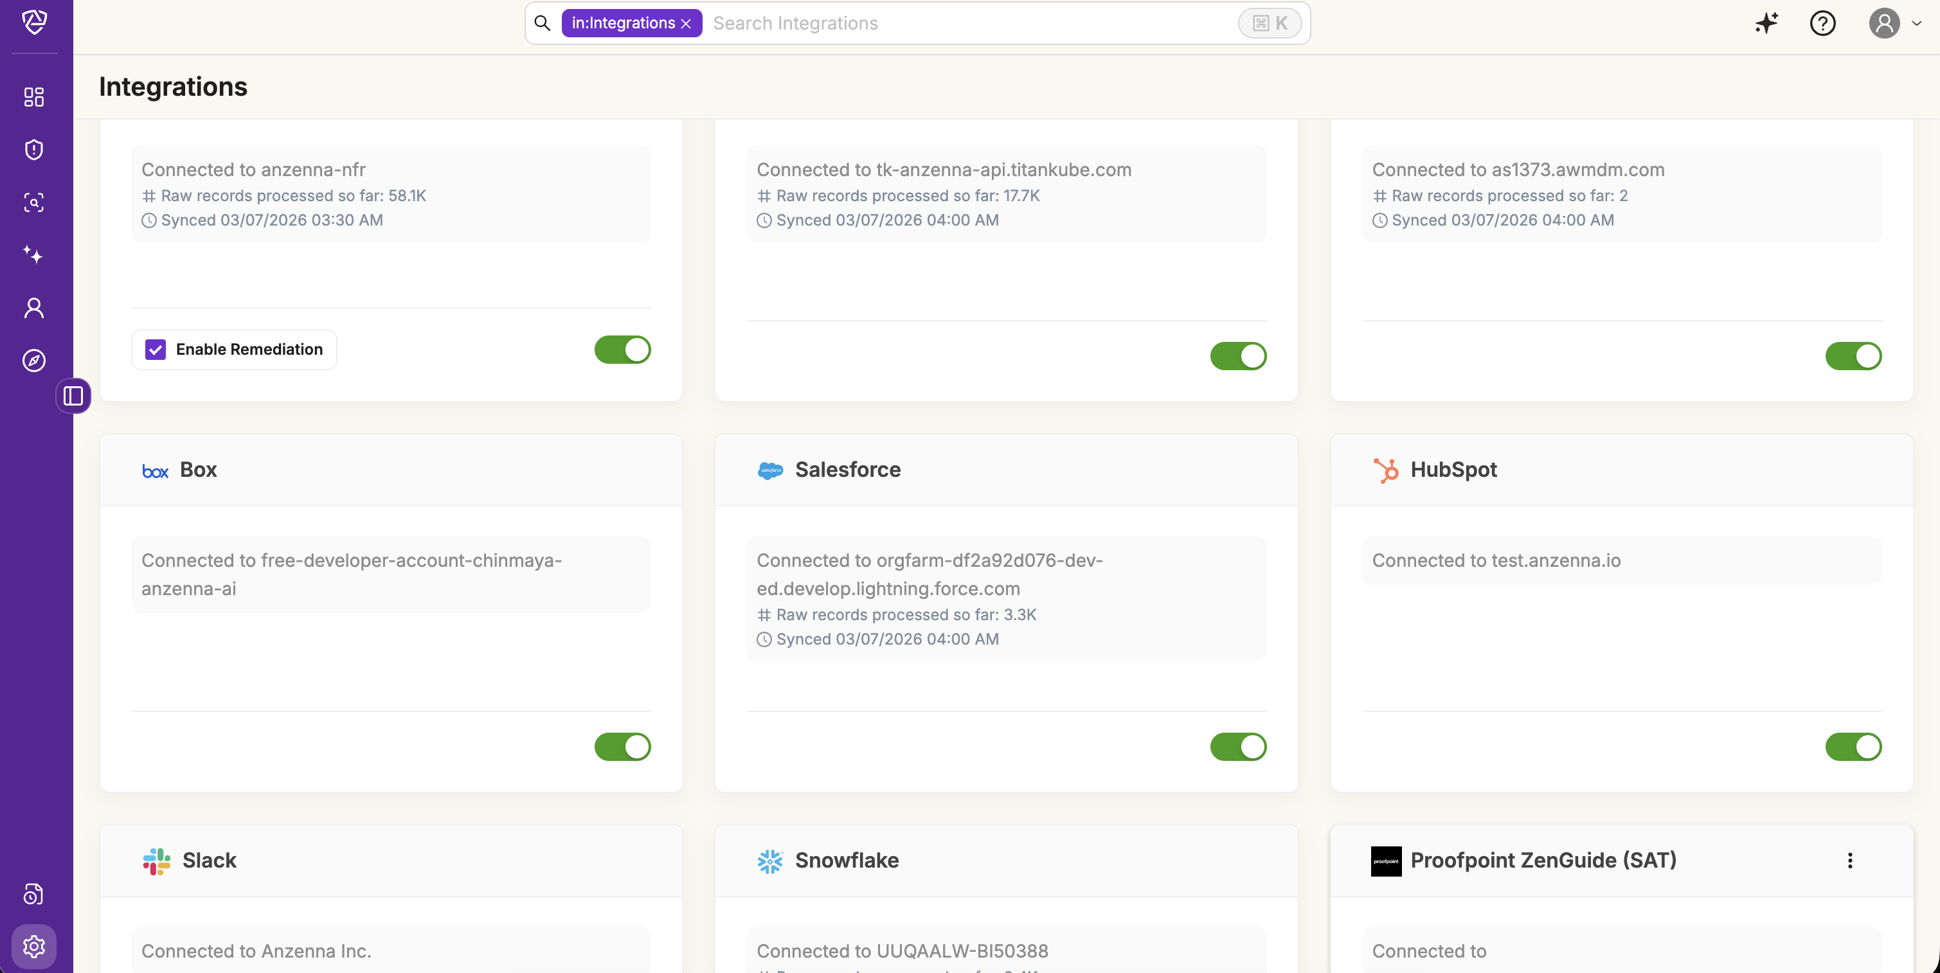
Task: Turn off the Salesforce integration toggle
Action: pyautogui.click(x=1237, y=746)
